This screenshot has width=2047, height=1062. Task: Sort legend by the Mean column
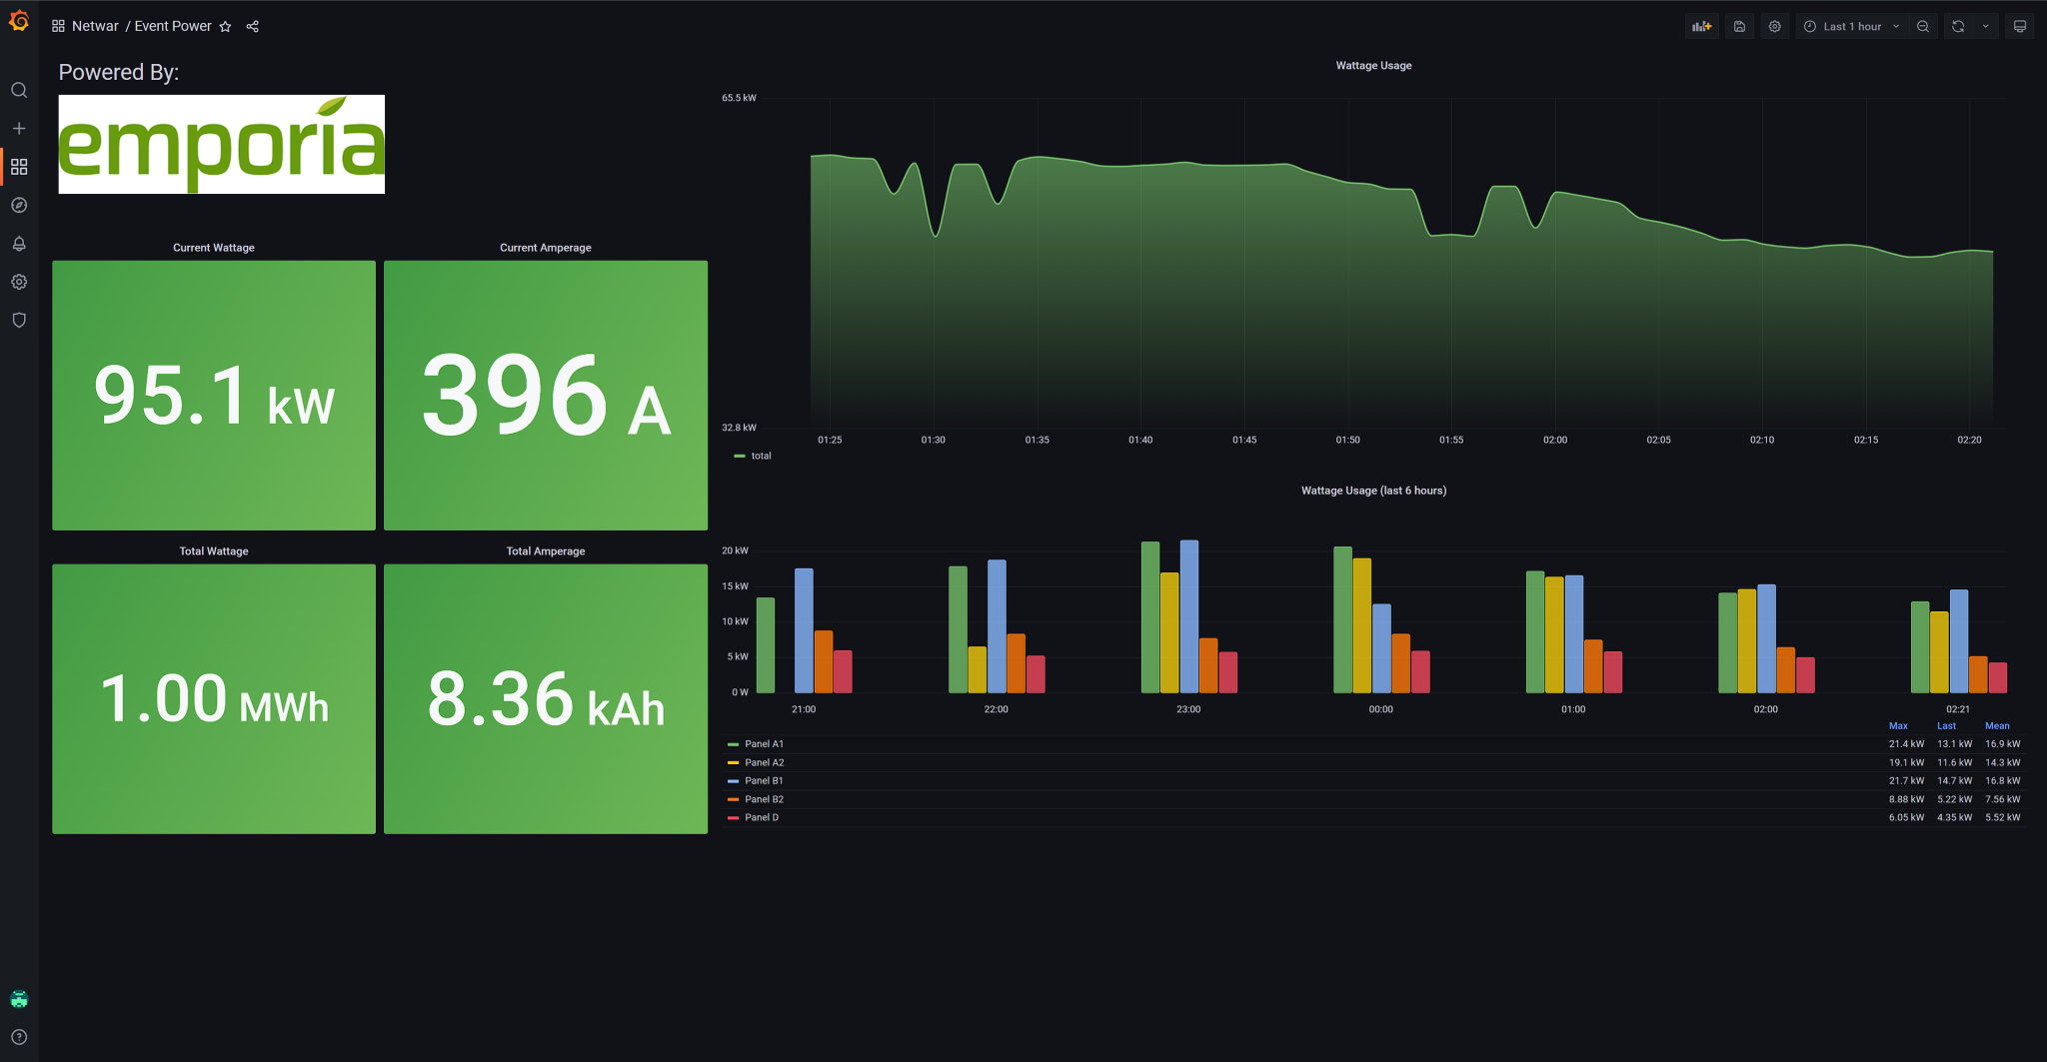(1996, 726)
